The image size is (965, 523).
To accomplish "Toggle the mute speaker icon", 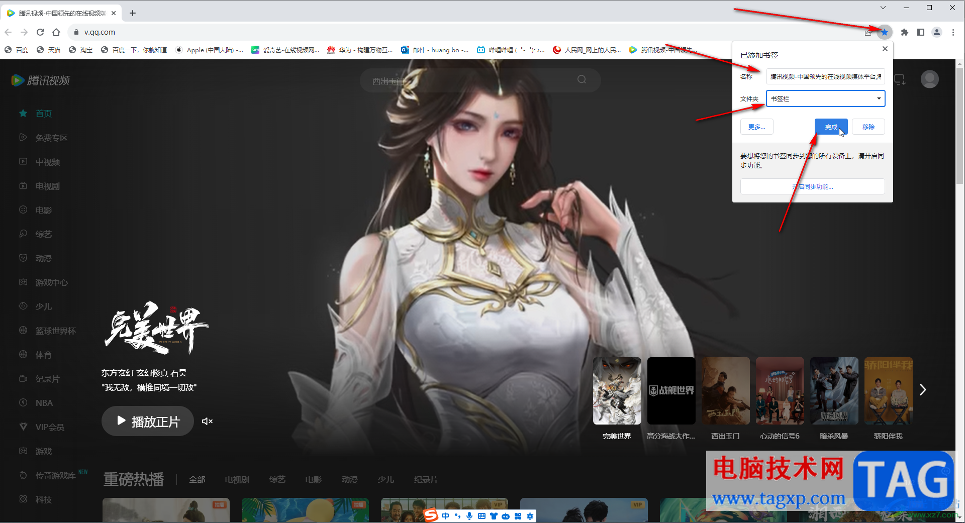I will [x=207, y=421].
